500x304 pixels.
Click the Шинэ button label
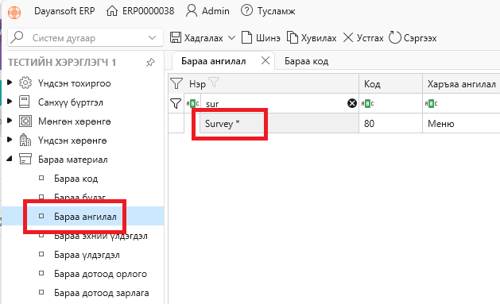(268, 38)
